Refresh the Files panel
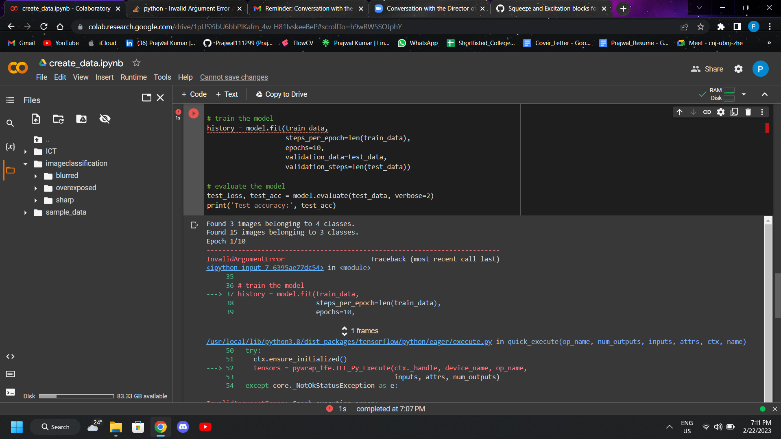 (58, 119)
